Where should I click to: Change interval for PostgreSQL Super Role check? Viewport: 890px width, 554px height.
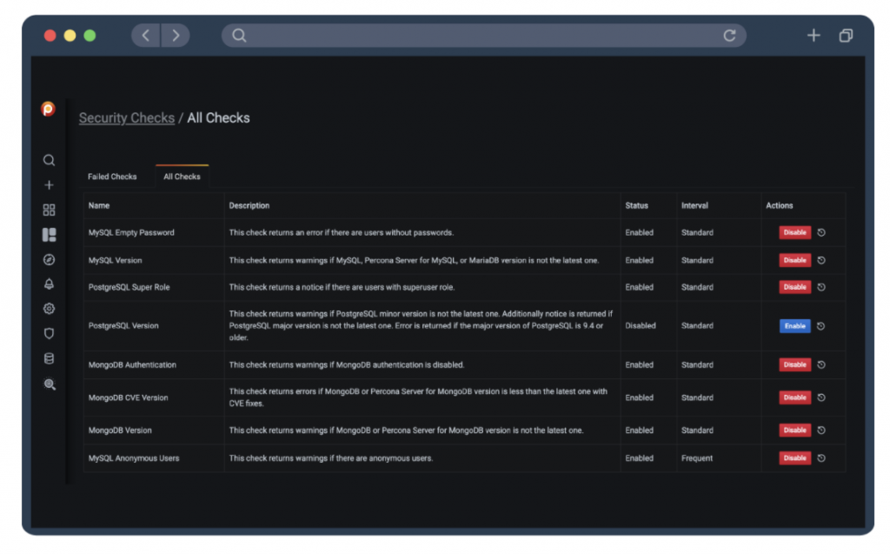(x=820, y=287)
